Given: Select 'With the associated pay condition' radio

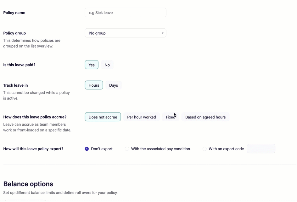Looking at the screenshot, I should point(127,149).
